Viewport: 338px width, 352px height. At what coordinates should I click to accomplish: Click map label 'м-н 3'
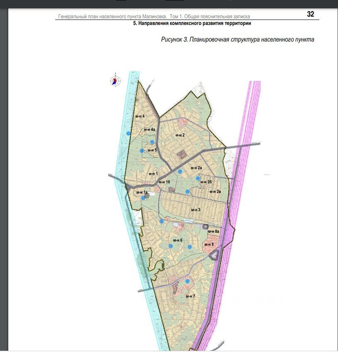tap(196, 210)
